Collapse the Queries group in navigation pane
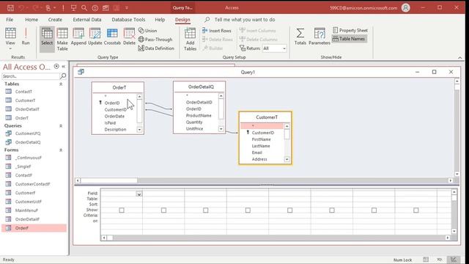 point(61,125)
